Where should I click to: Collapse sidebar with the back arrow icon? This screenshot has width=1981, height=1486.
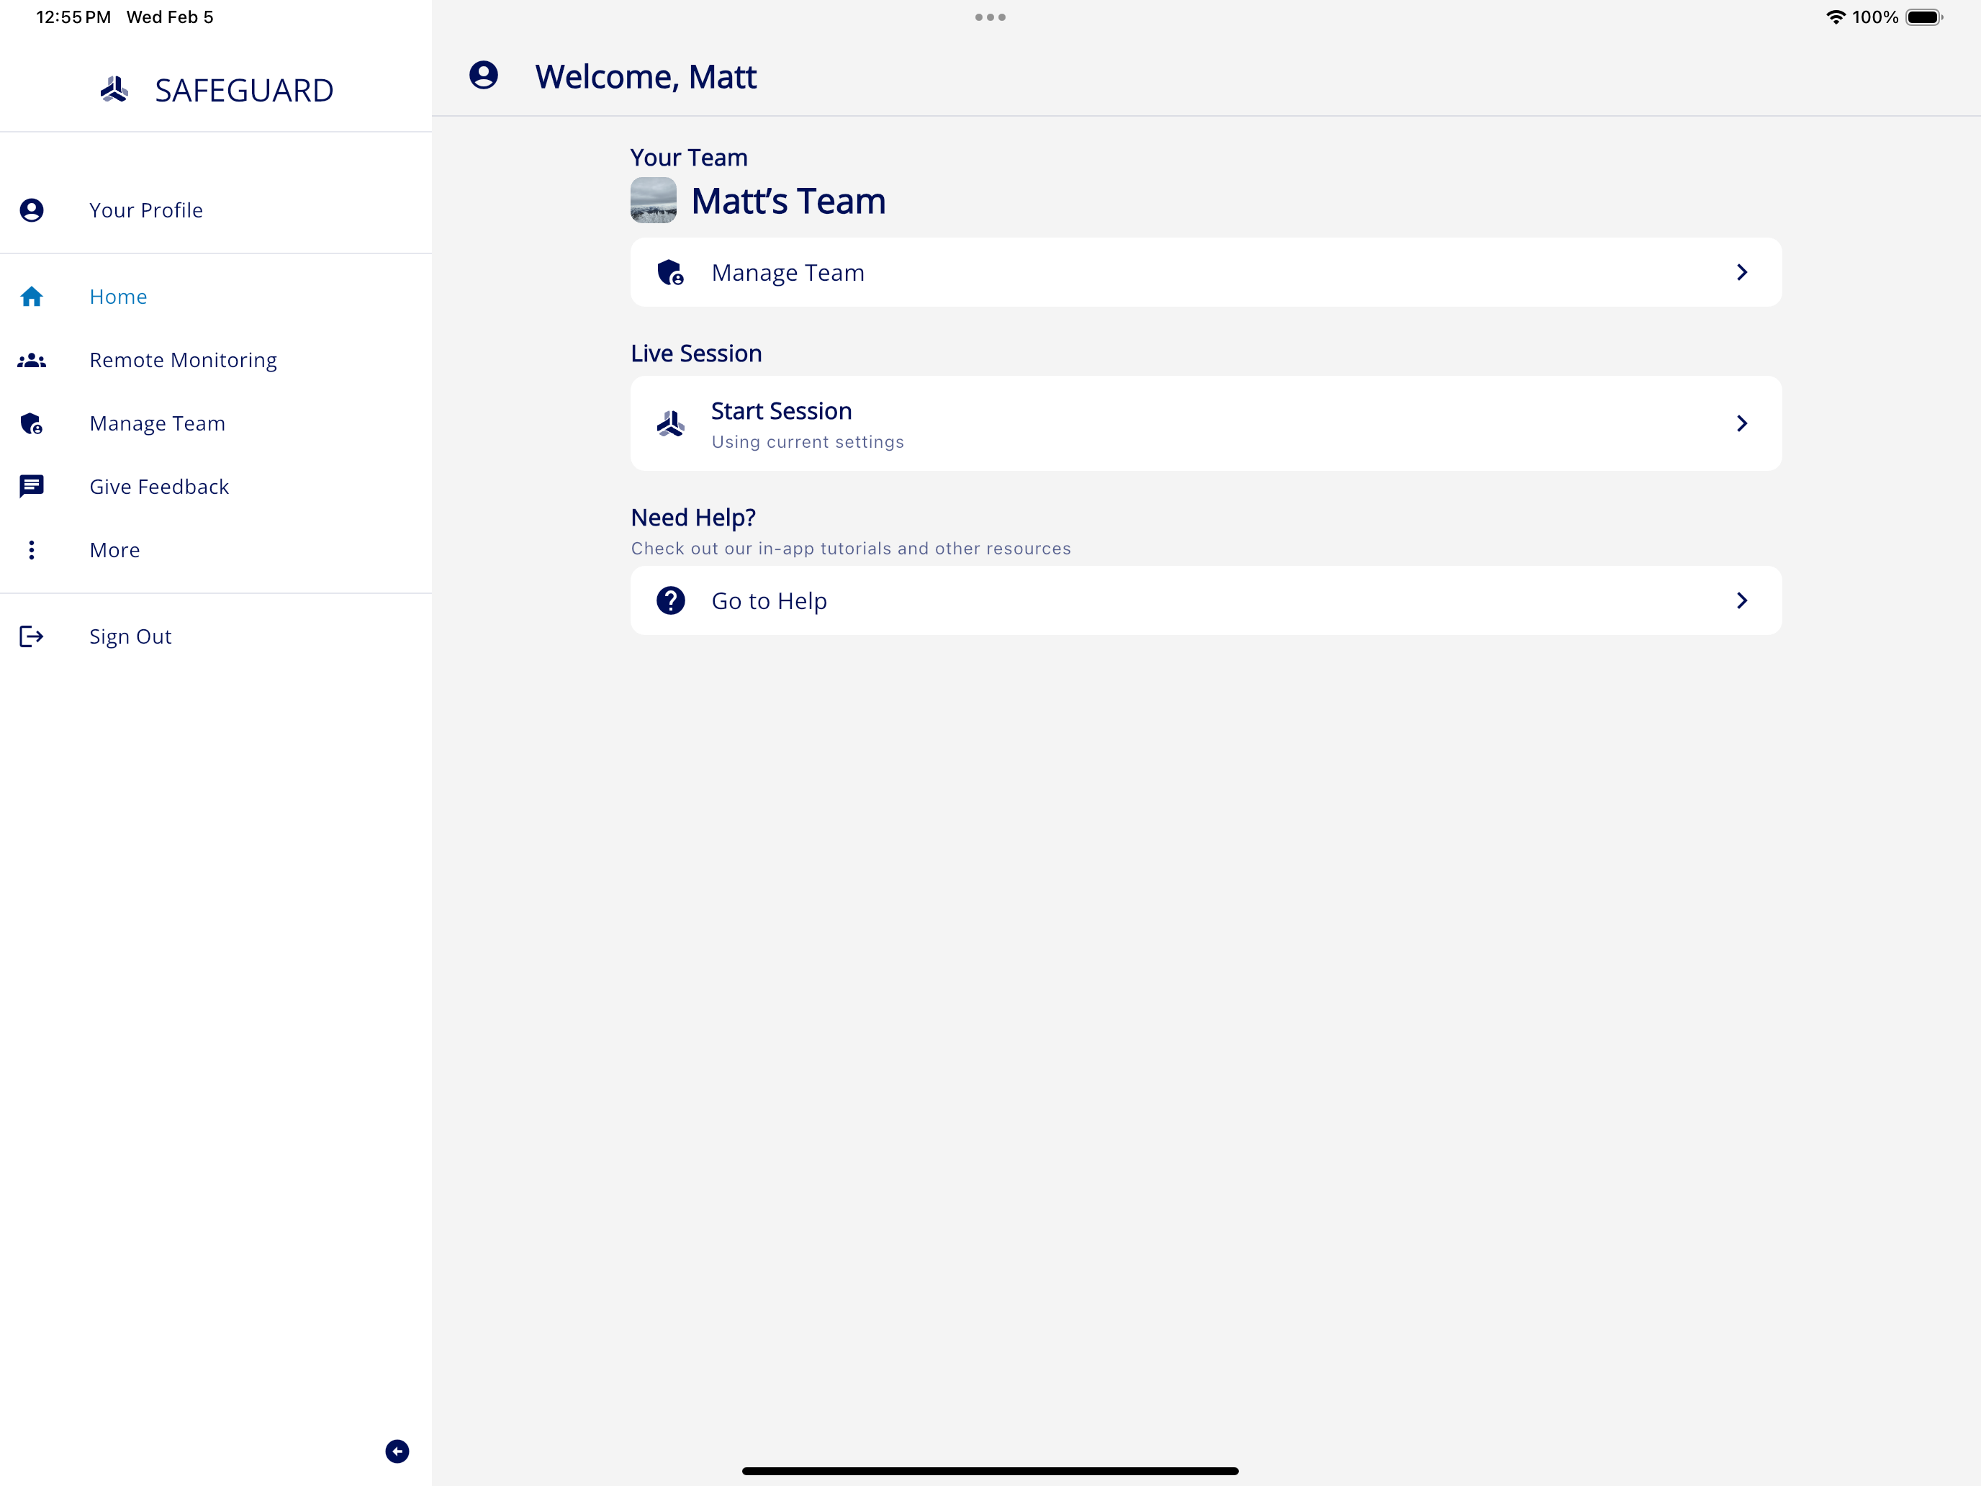(x=397, y=1451)
